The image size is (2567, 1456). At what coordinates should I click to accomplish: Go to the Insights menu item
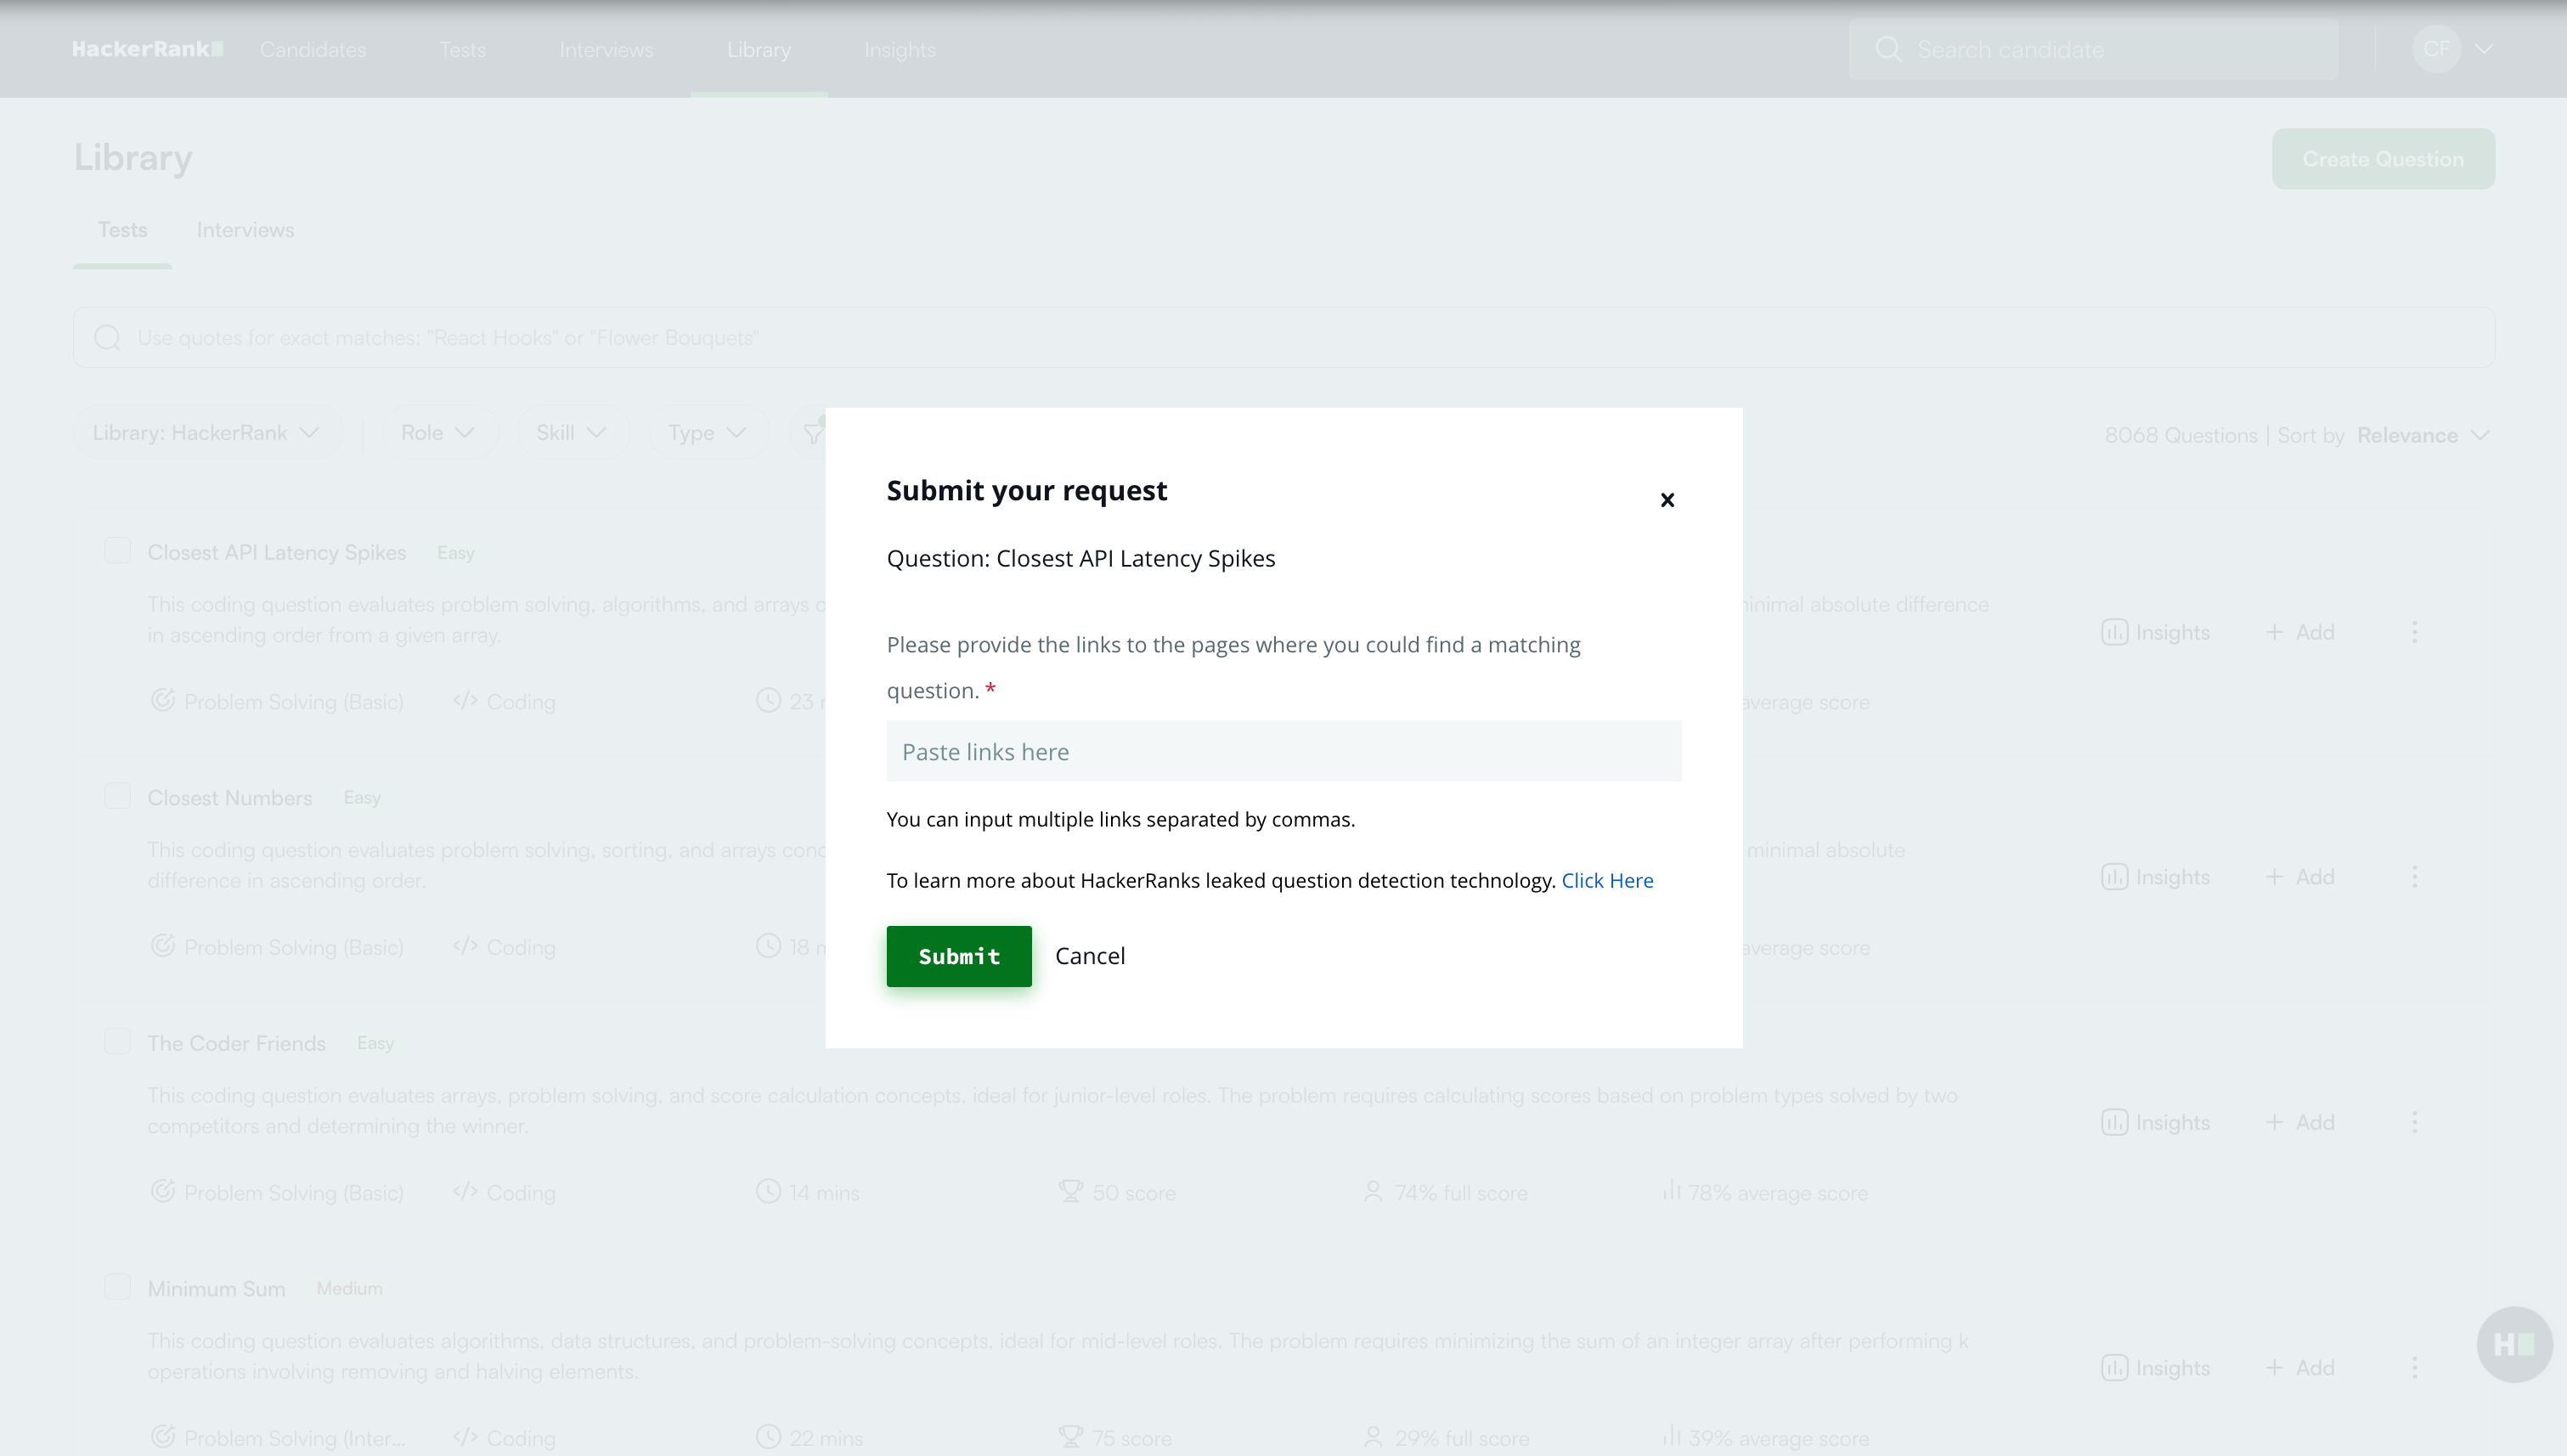coord(899,49)
